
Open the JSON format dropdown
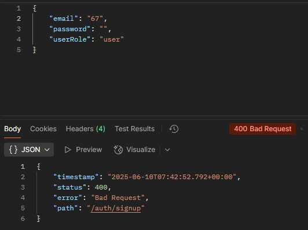[29, 150]
